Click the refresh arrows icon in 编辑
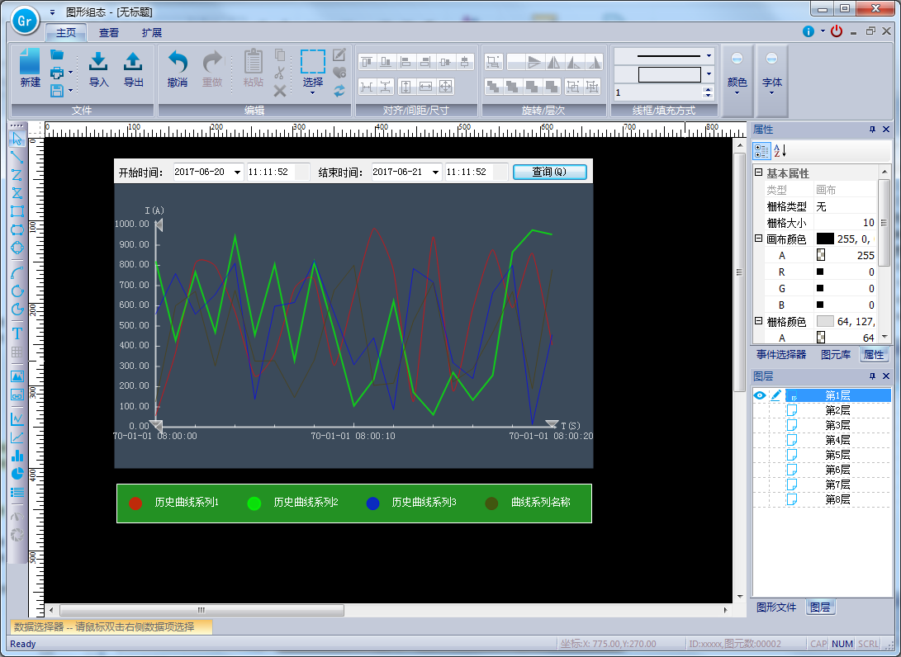This screenshot has height=657, width=901. click(x=339, y=91)
